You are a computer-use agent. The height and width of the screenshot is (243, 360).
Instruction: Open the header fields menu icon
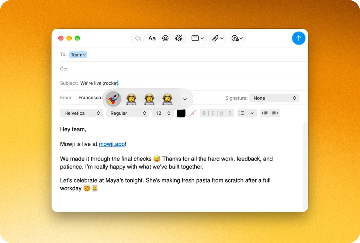[198, 38]
